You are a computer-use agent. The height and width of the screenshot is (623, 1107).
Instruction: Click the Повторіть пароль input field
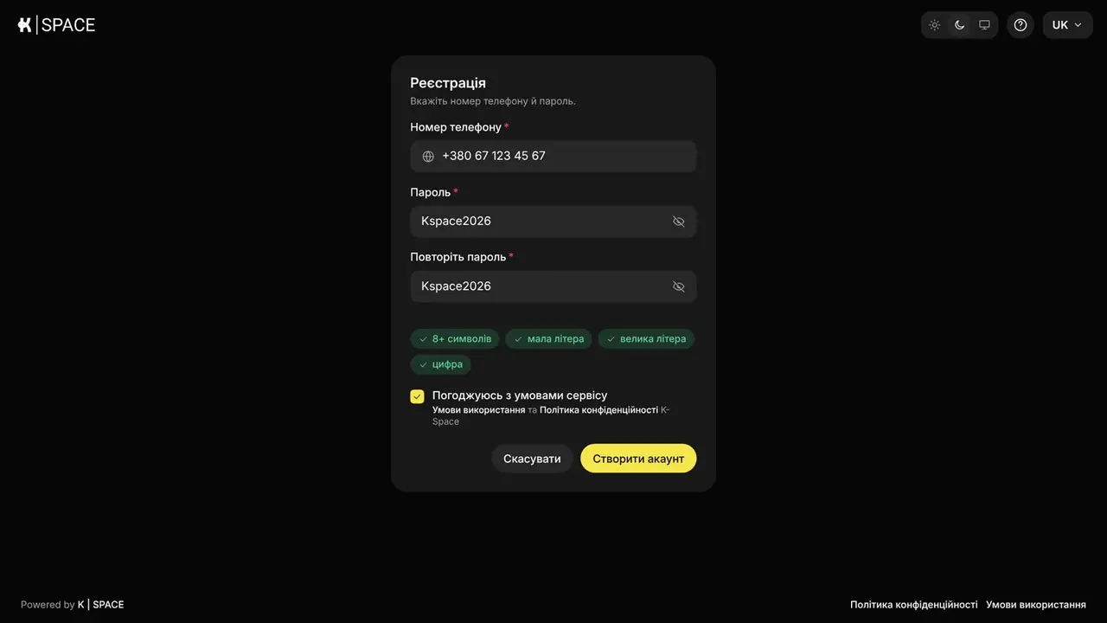[x=553, y=286]
